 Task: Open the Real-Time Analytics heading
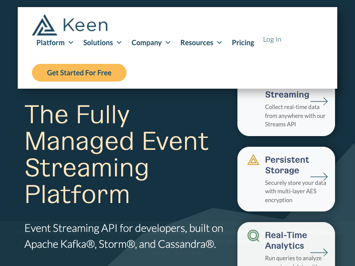point(286,240)
